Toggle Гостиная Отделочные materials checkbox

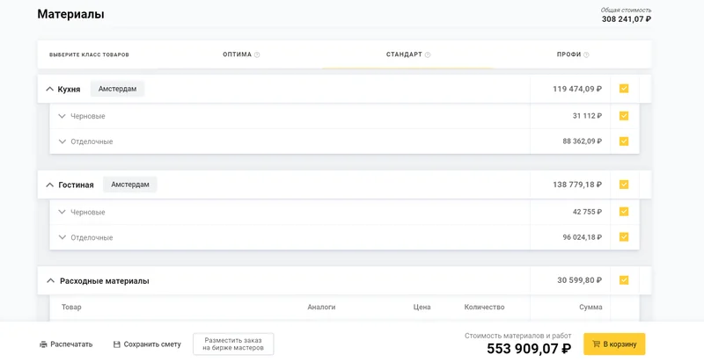[x=624, y=237]
